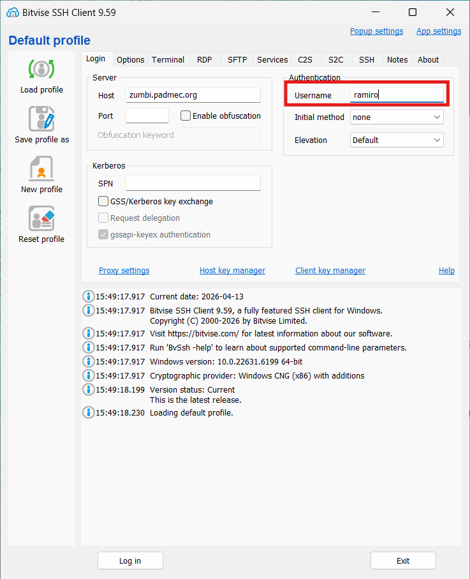Click the Request delegation checkbox
This screenshot has height=579, width=470.
103,218
